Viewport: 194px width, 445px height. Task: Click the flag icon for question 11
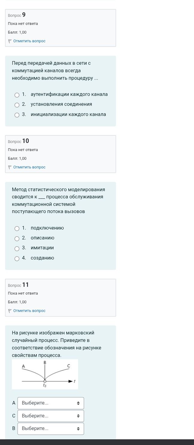click(10, 311)
